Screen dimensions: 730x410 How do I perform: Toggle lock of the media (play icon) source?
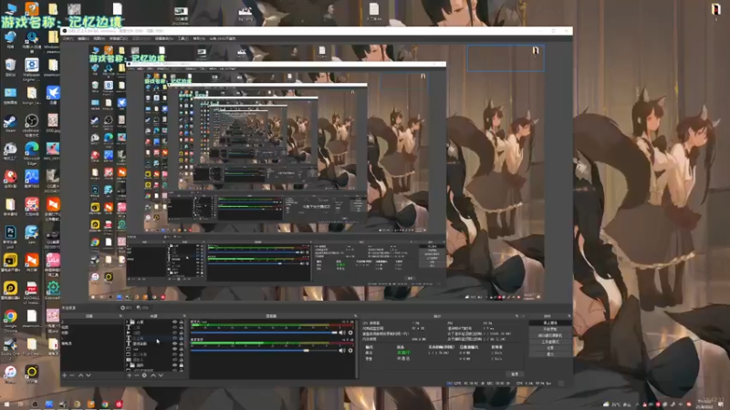coord(181,333)
